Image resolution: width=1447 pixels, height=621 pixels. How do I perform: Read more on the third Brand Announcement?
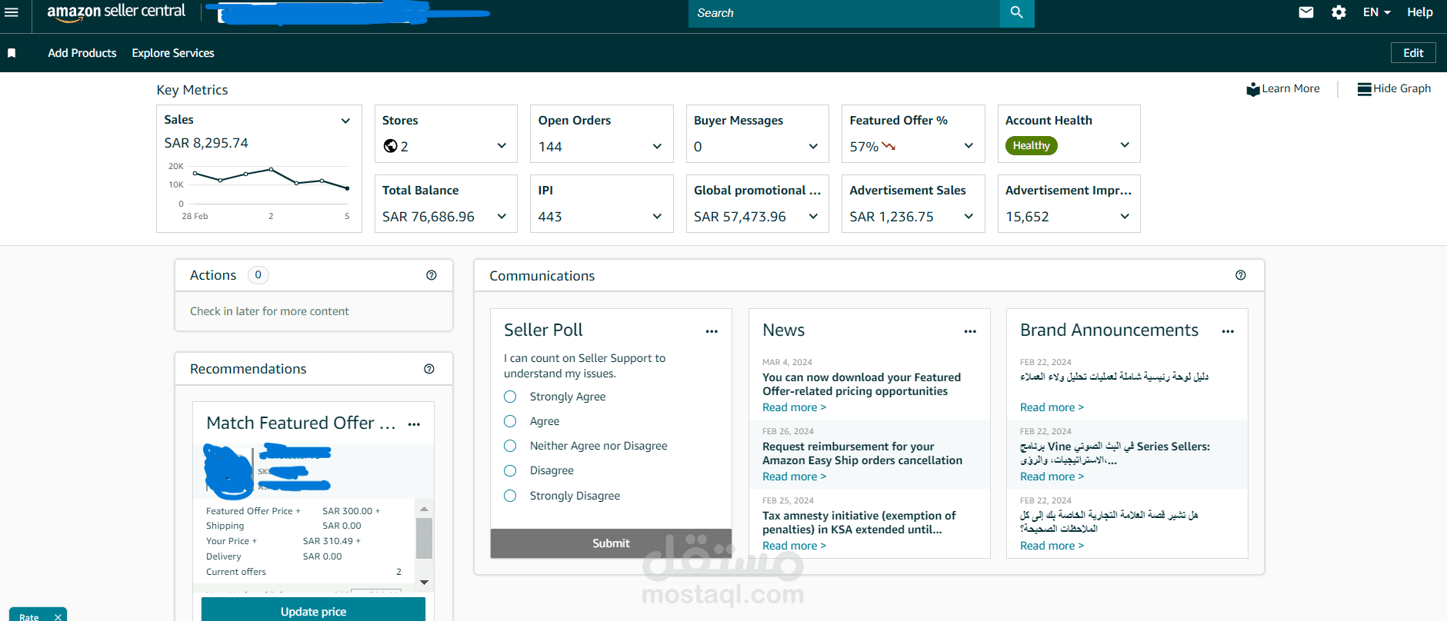pos(1052,546)
